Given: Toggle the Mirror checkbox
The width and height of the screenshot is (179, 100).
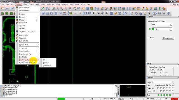Looking at the screenshot, I should [149, 38].
